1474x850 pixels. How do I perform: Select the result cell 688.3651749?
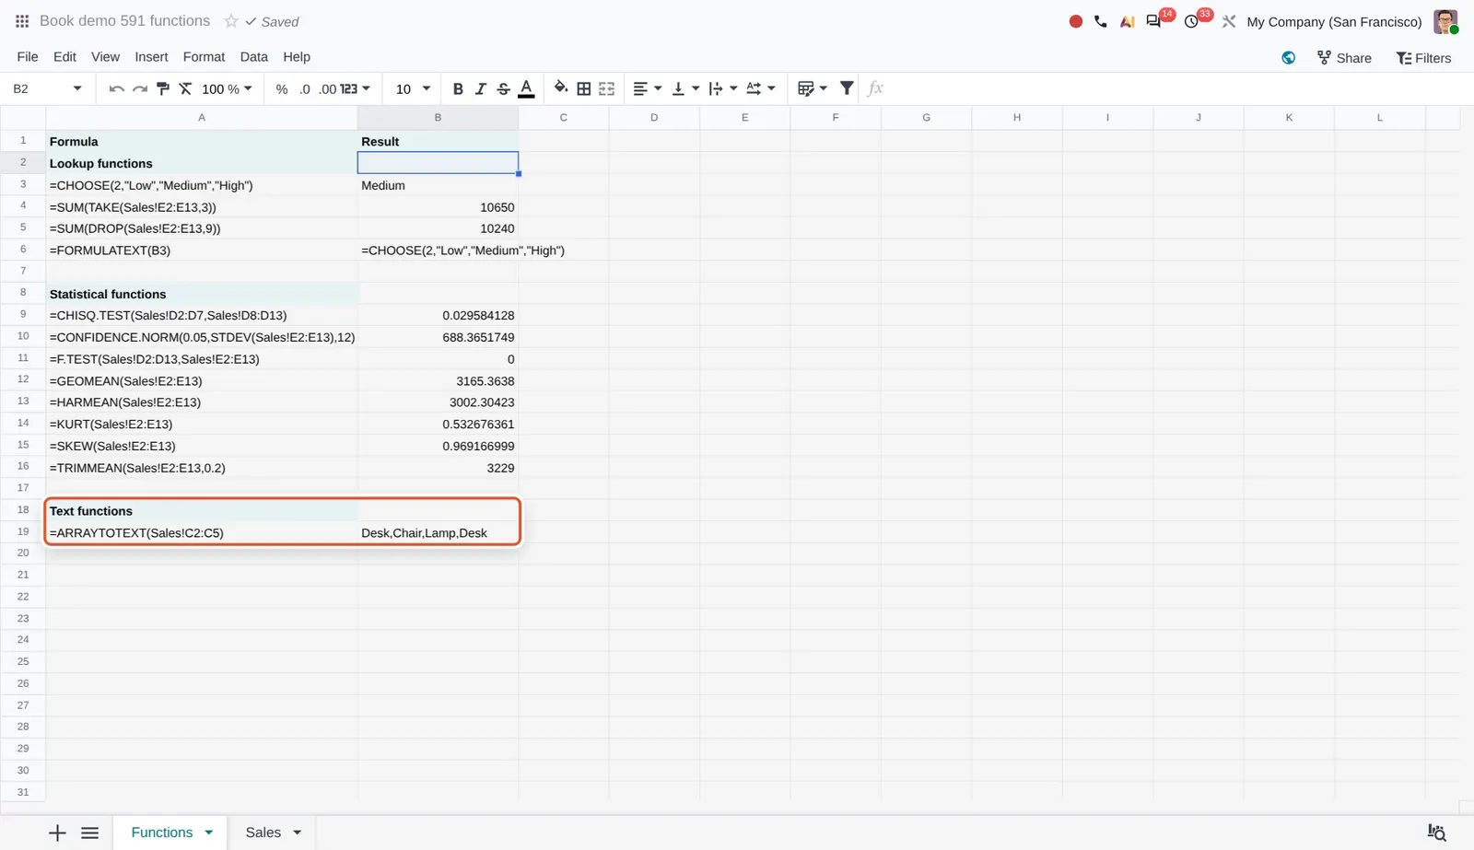[438, 337]
